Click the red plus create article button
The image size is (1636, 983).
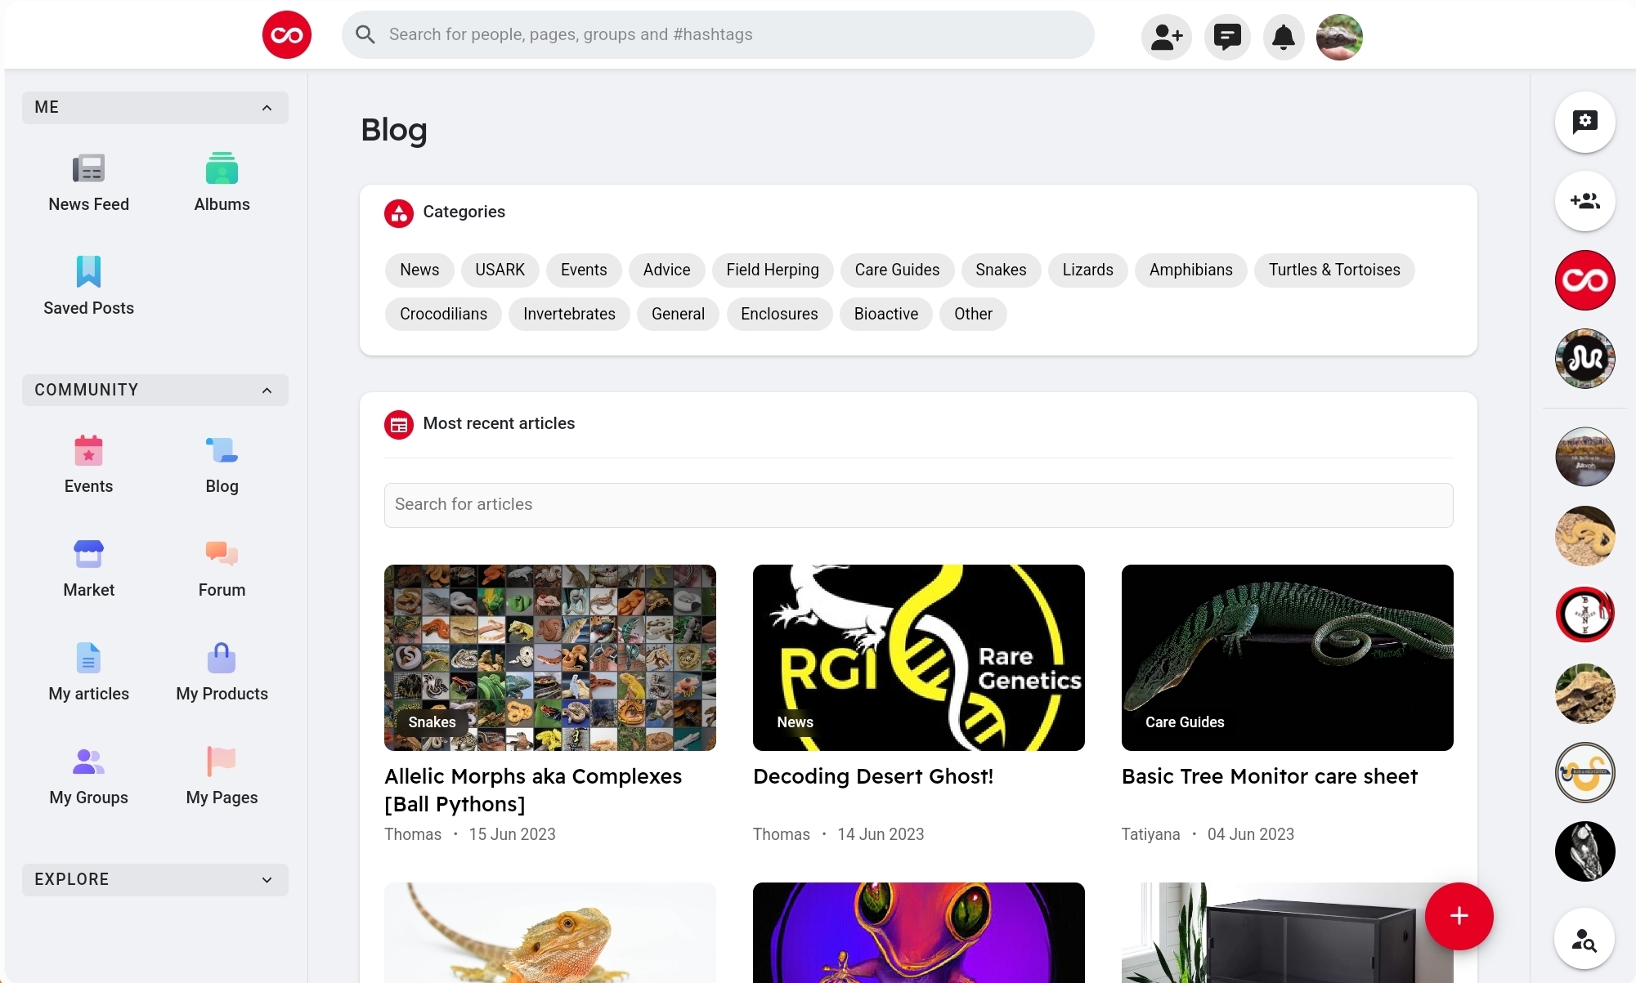coord(1459,916)
